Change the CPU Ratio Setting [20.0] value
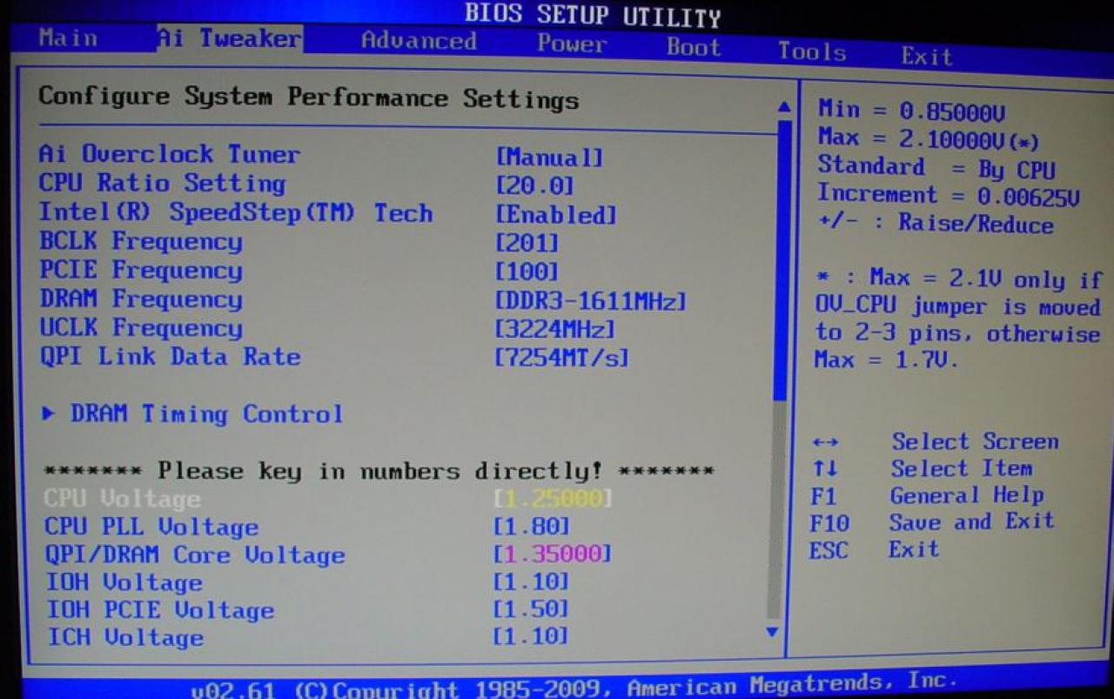 [534, 186]
